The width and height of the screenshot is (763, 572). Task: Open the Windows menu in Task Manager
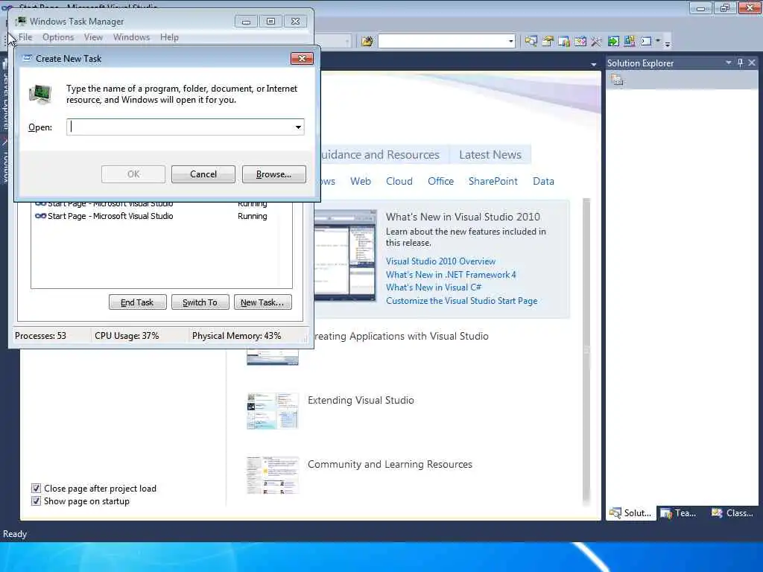coord(131,37)
